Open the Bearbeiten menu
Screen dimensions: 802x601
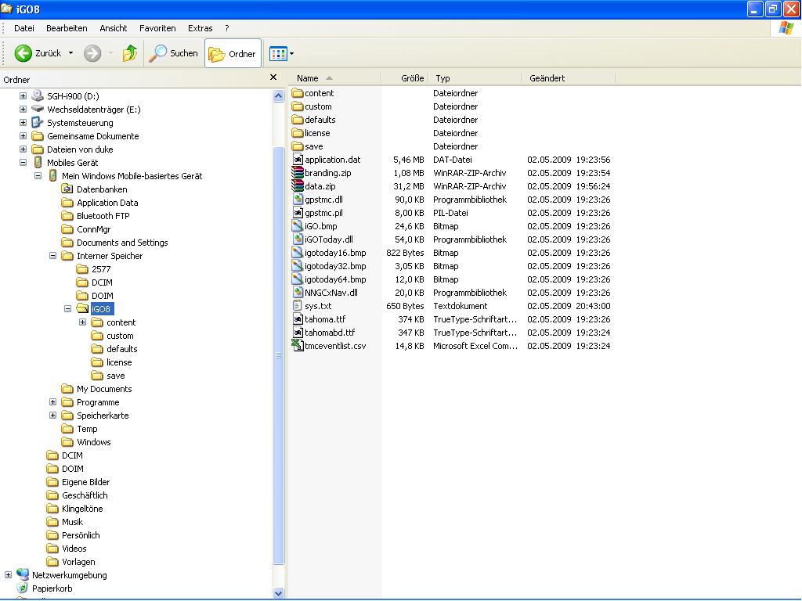pyautogui.click(x=67, y=28)
